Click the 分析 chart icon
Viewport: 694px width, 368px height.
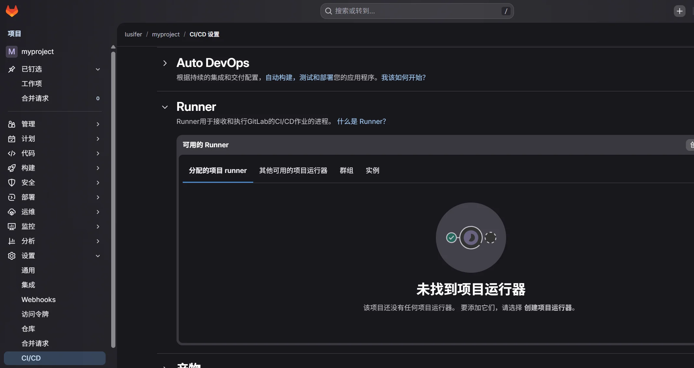click(x=12, y=241)
